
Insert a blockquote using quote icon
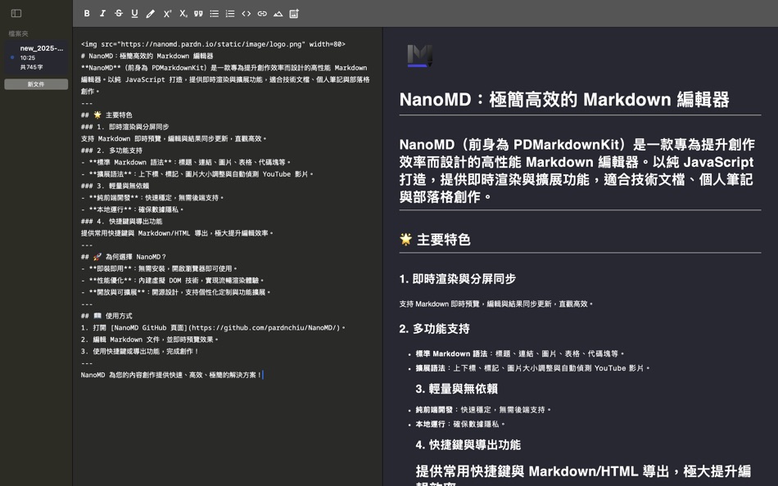pos(198,13)
